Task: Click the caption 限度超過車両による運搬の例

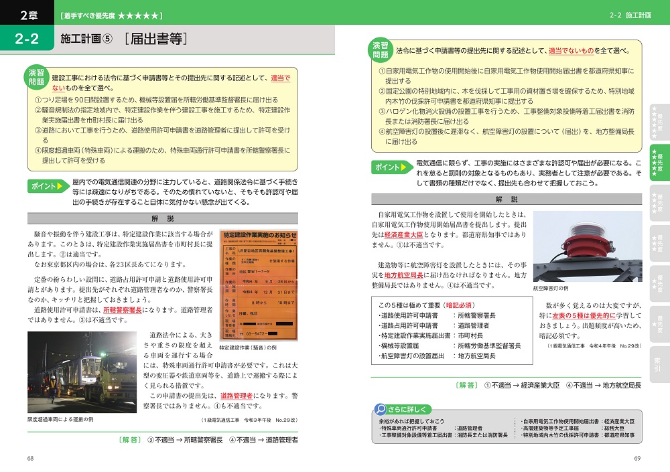Action: point(60,420)
